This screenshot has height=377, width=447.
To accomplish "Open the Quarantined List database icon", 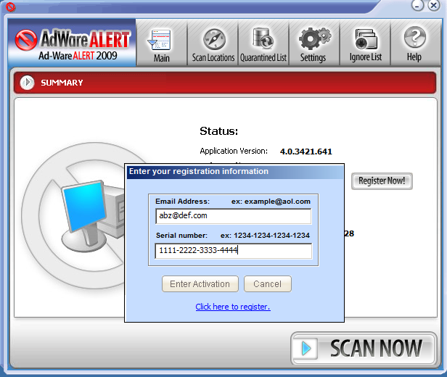I will point(263,38).
